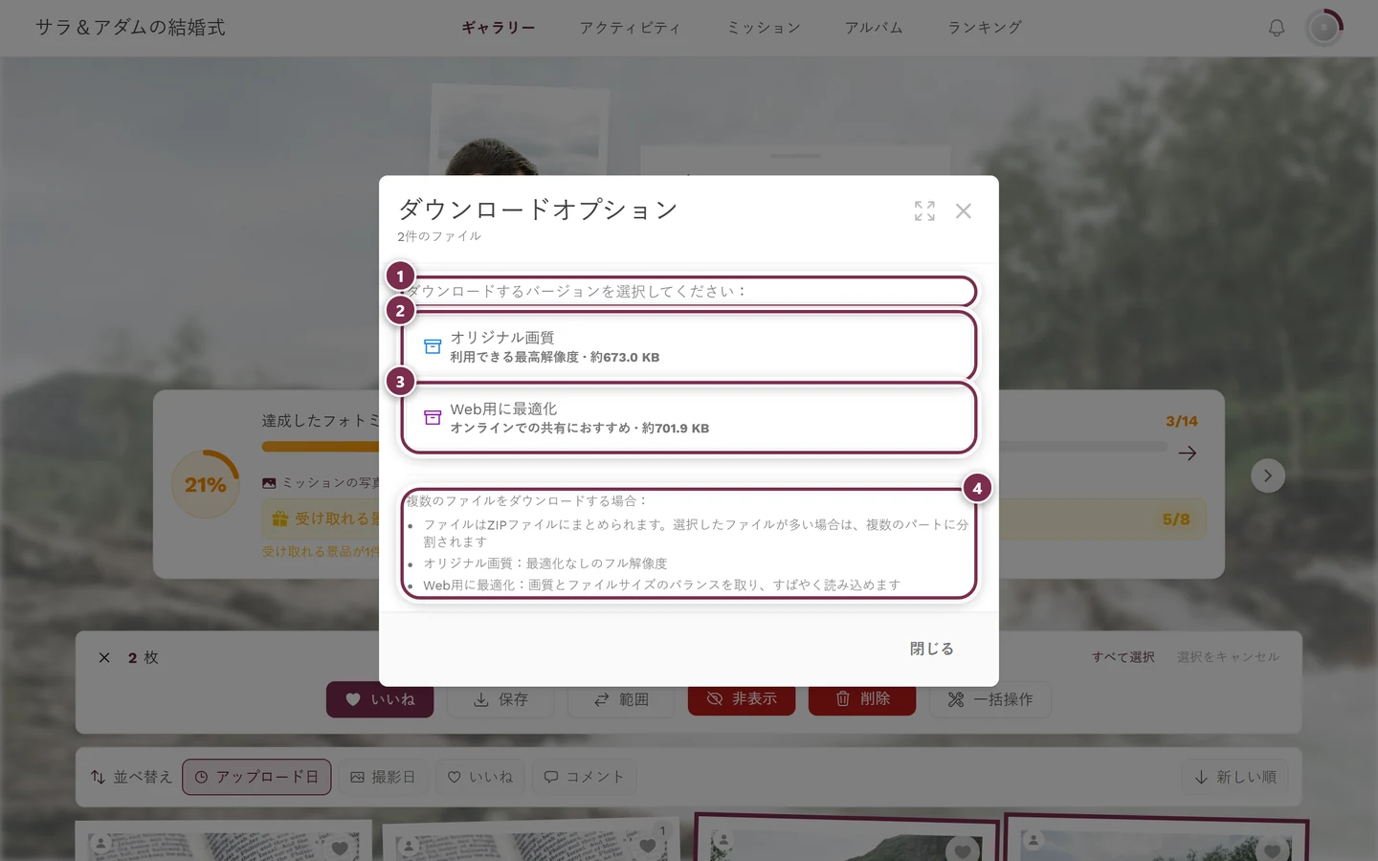The height and width of the screenshot is (861, 1378).
Task: Go to the next mission card with the chevron
Action: pos(1268,475)
